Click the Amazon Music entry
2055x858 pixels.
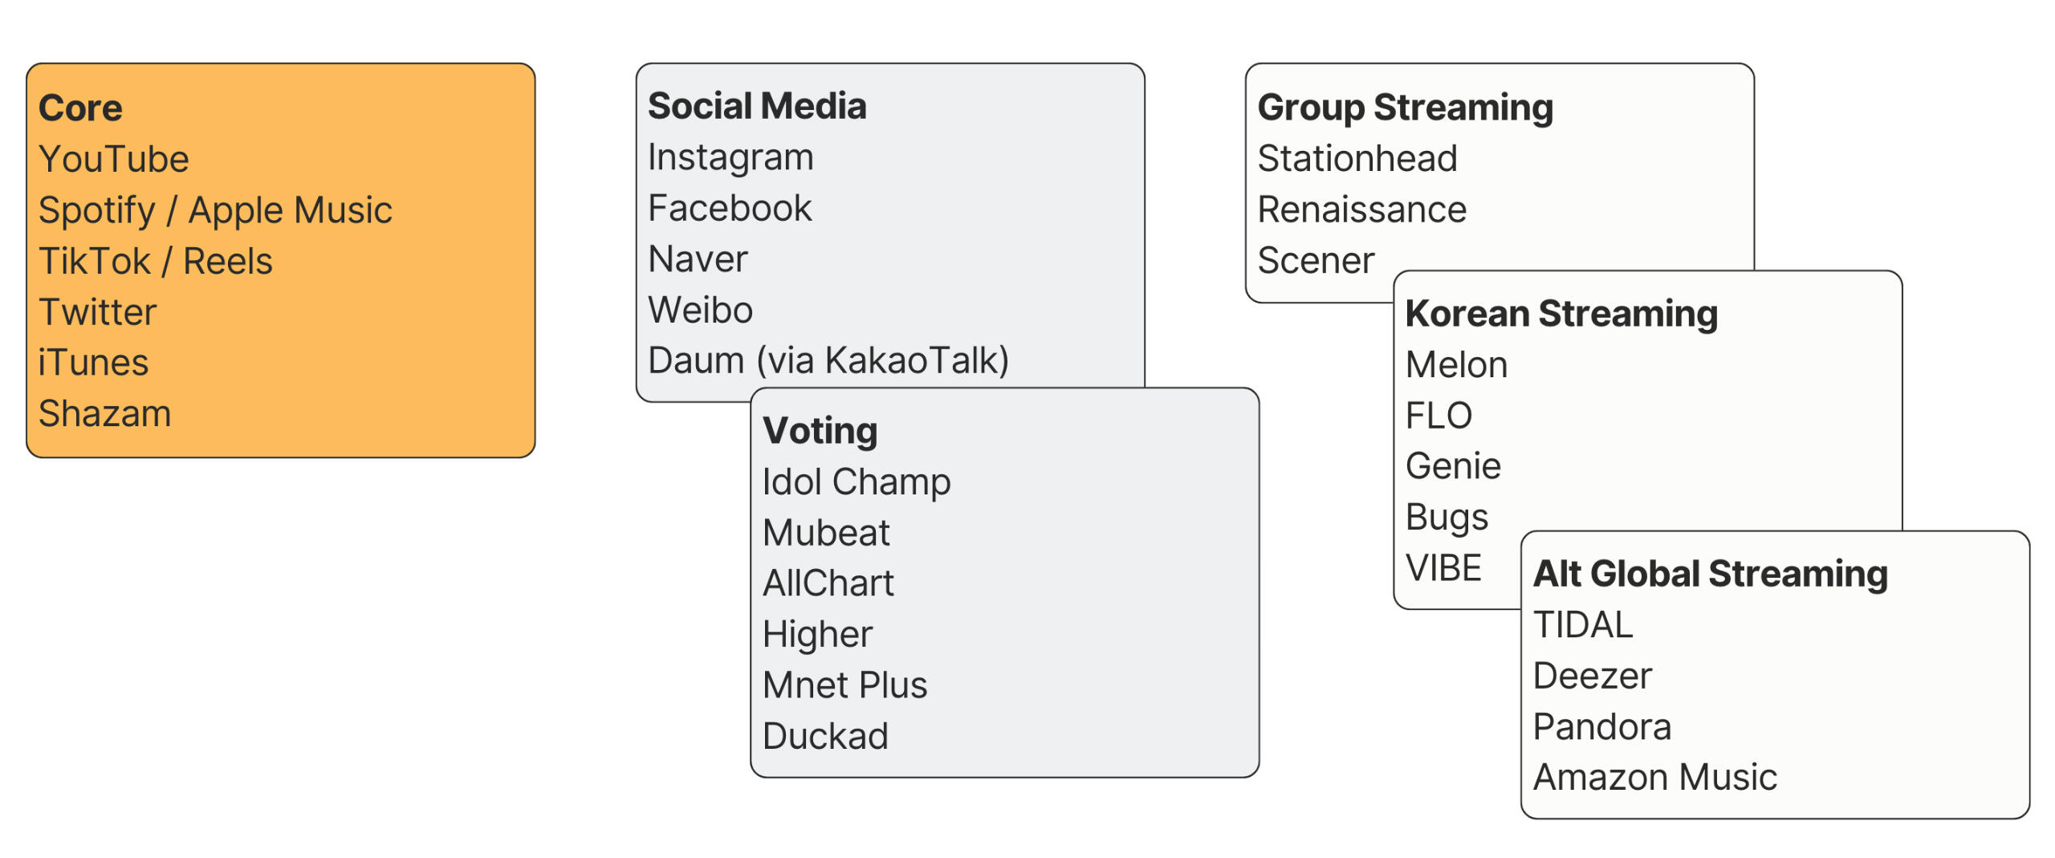(1654, 778)
